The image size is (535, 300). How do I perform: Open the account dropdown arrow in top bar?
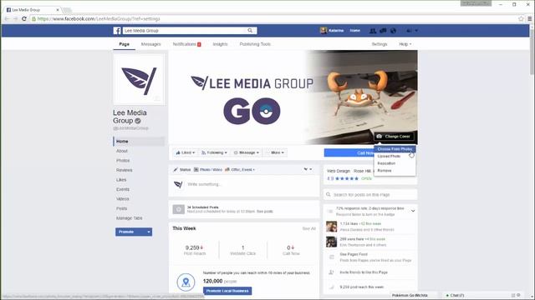pyautogui.click(x=416, y=31)
